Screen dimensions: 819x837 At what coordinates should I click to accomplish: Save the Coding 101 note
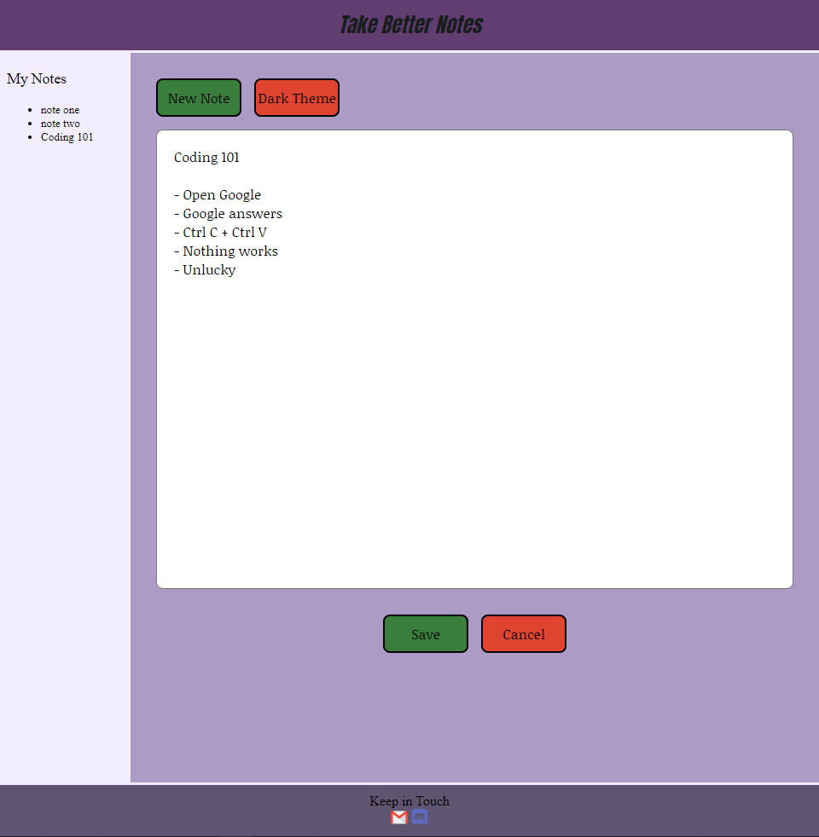click(x=425, y=633)
